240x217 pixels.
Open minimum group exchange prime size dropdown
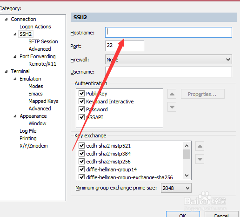(x=176, y=188)
